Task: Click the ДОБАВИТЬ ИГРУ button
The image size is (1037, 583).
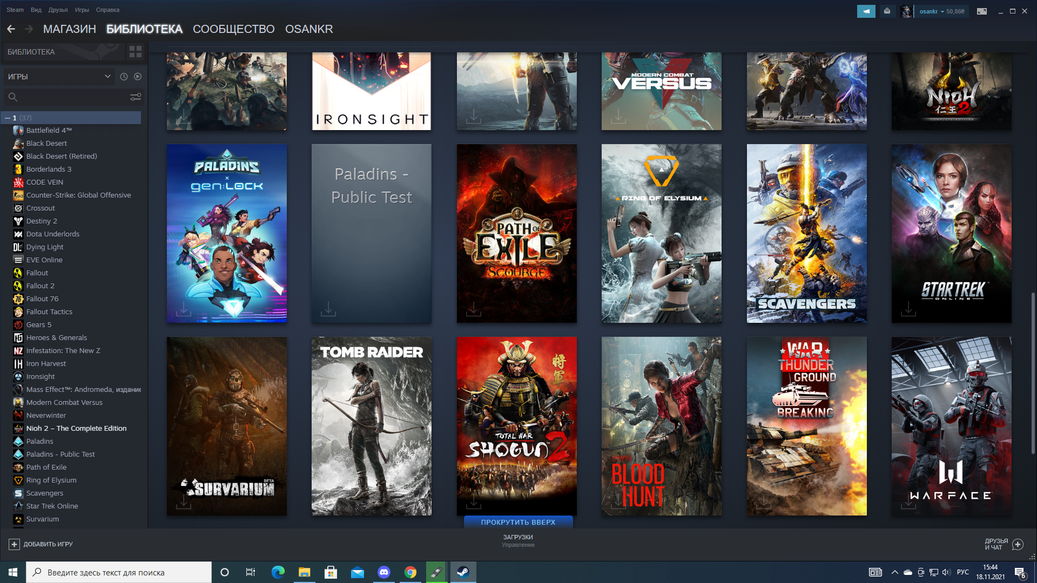Action: click(x=41, y=544)
